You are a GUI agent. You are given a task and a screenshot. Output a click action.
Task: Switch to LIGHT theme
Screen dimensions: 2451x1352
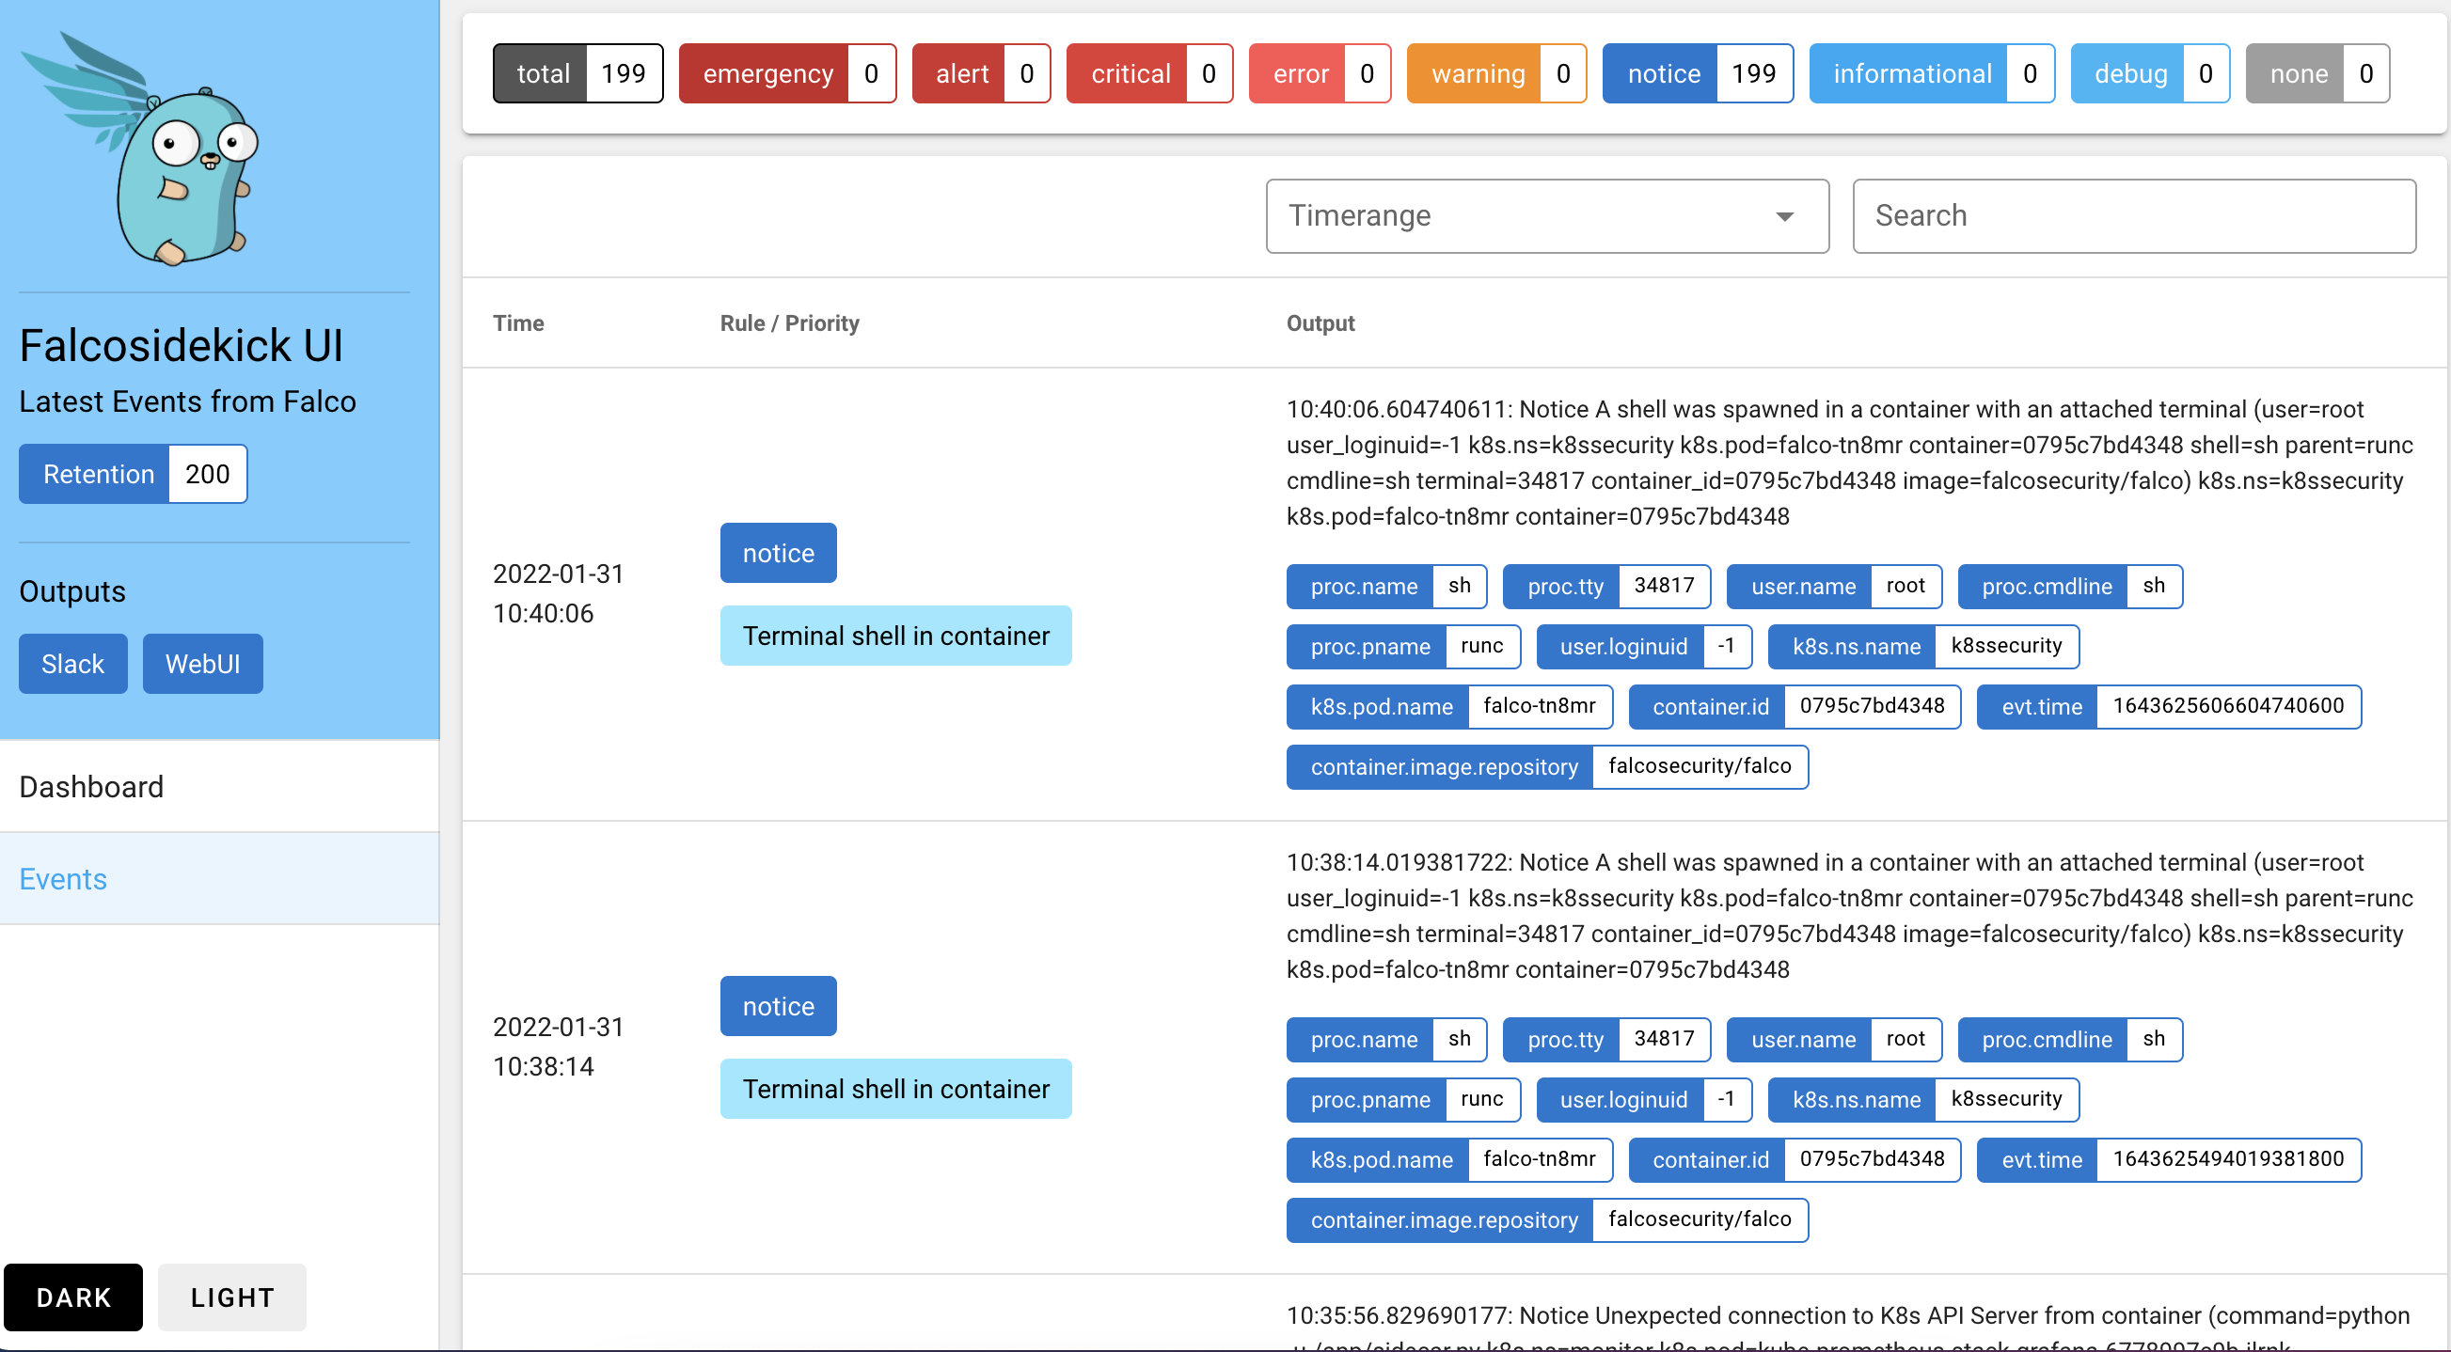pyautogui.click(x=231, y=1297)
